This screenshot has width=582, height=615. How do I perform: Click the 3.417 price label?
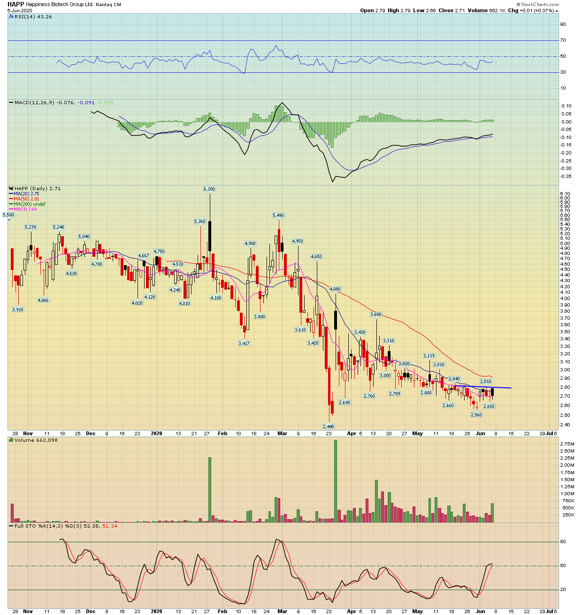pos(244,343)
